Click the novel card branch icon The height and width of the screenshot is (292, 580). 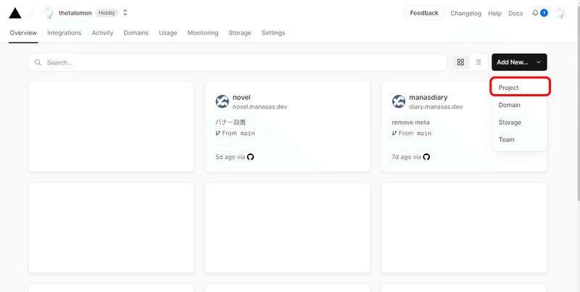[218, 133]
